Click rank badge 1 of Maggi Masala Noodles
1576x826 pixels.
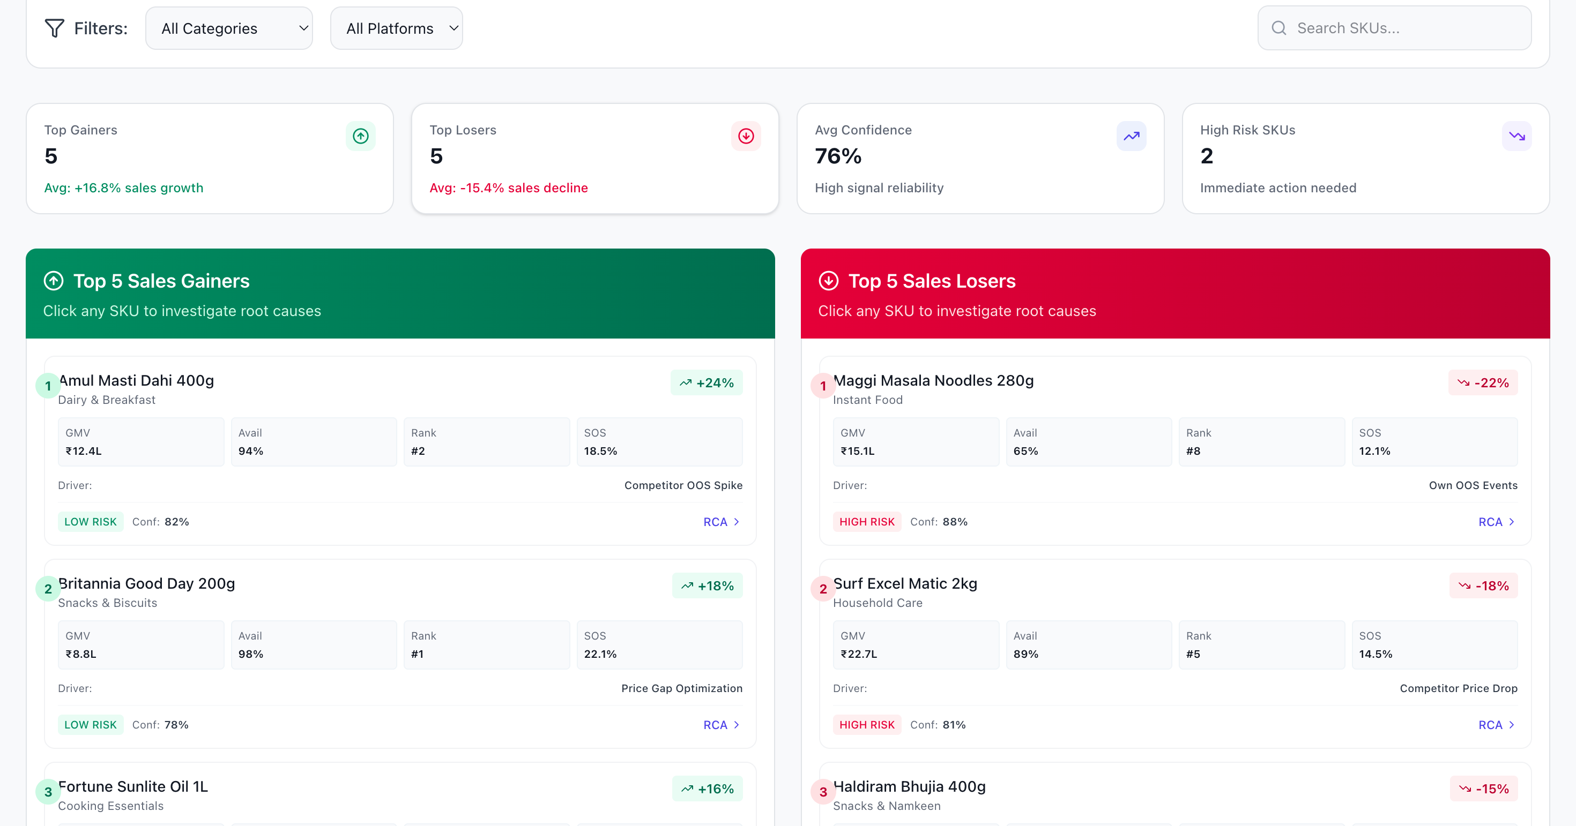823,386
